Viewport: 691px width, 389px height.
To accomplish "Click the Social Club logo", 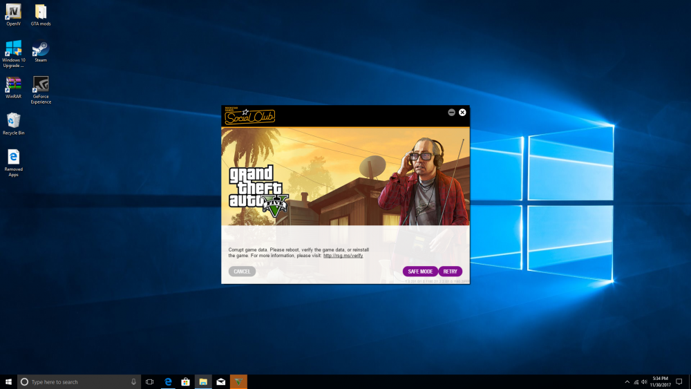I will [x=249, y=116].
